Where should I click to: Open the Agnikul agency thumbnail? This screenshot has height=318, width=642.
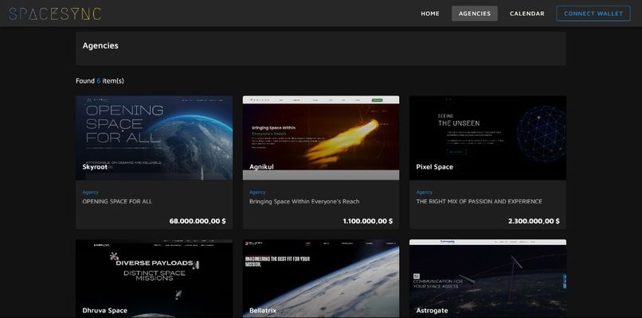point(321,138)
